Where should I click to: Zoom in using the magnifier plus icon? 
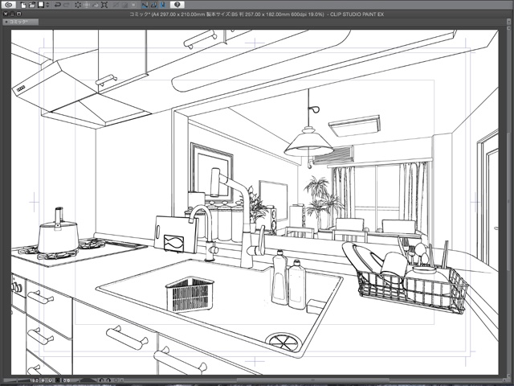[x=50, y=380]
